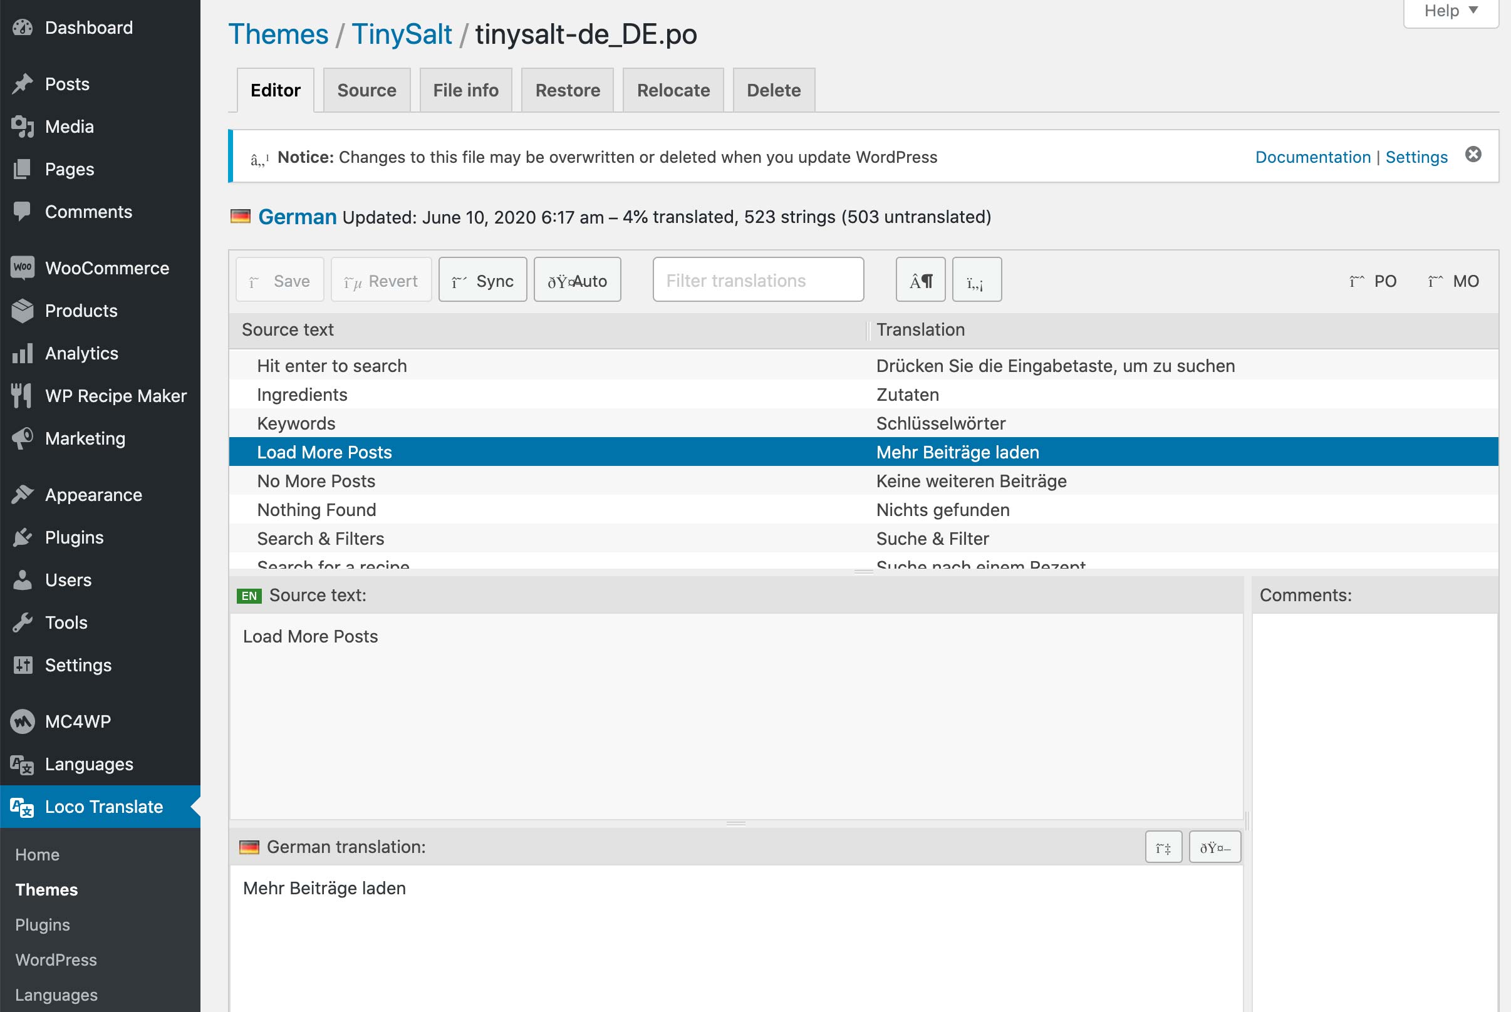
Task: Click the Marketing megaphone icon
Action: click(x=23, y=438)
